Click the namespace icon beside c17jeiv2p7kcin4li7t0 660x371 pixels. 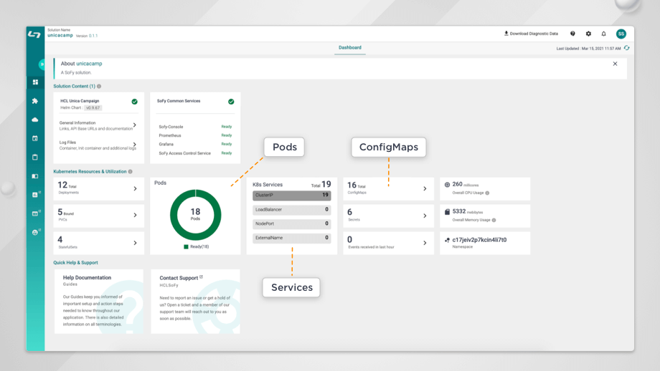click(447, 240)
